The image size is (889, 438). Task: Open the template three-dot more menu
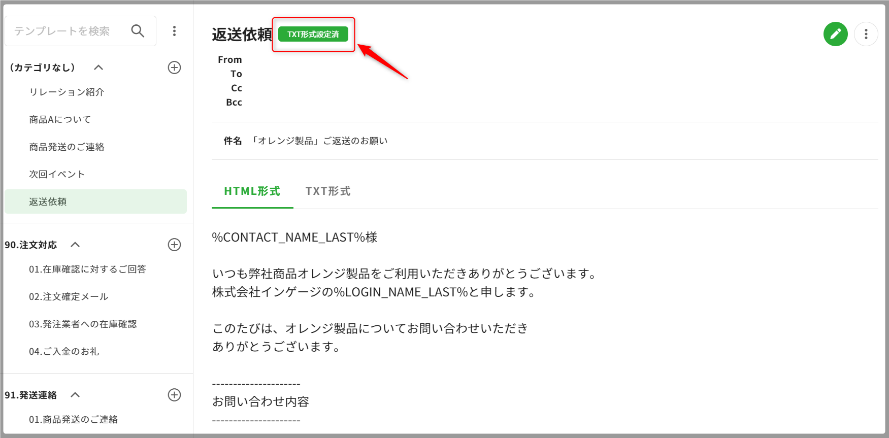[x=866, y=34]
